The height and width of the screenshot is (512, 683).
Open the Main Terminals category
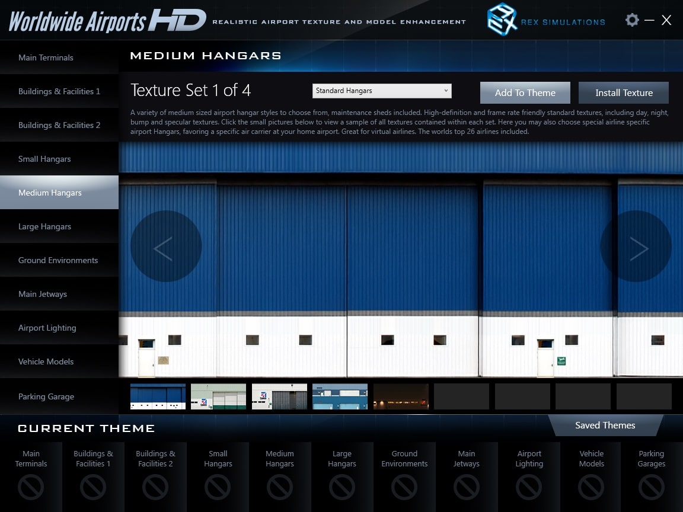pyautogui.click(x=46, y=57)
